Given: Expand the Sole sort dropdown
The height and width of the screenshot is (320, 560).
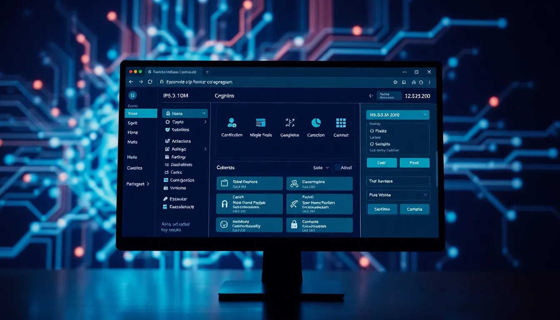Looking at the screenshot, I should (x=321, y=167).
